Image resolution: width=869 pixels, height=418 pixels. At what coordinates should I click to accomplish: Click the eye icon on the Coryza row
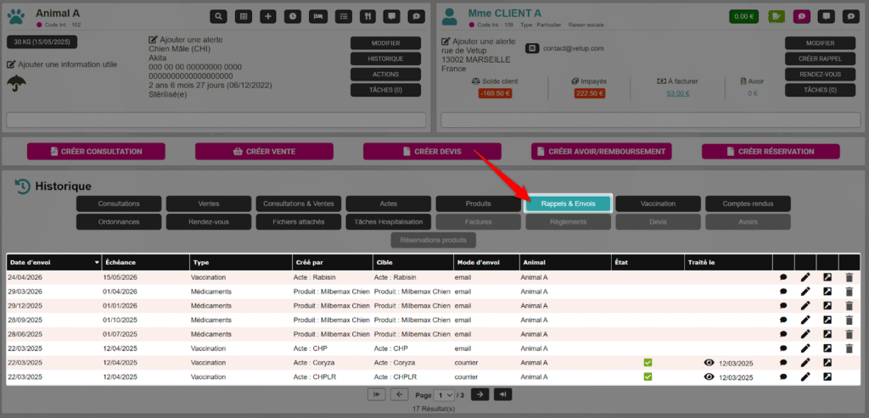[x=709, y=363]
